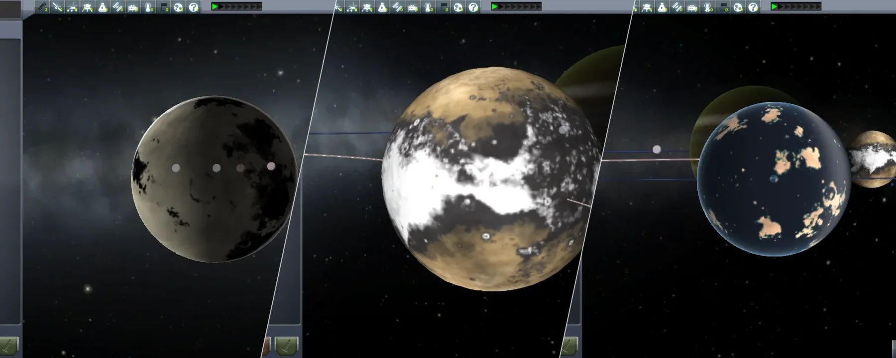This screenshot has width=896, height=358.
Task: Toggle rover filter in gray moon panel
Action: pyautogui.click(x=72, y=7)
